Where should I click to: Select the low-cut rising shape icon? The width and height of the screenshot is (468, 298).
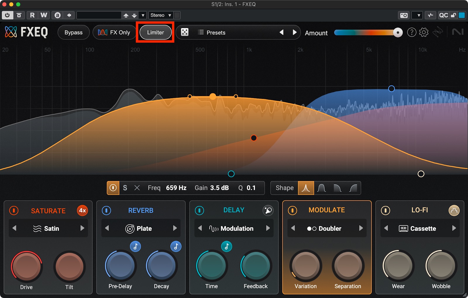353,188
